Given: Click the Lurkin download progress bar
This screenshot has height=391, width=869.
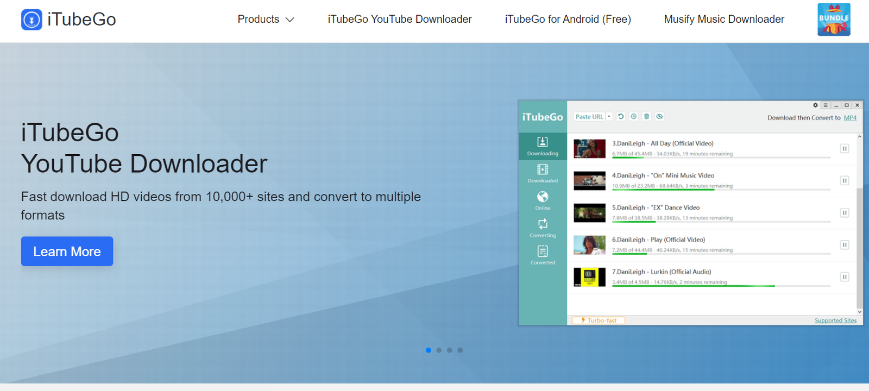Looking at the screenshot, I should point(721,286).
